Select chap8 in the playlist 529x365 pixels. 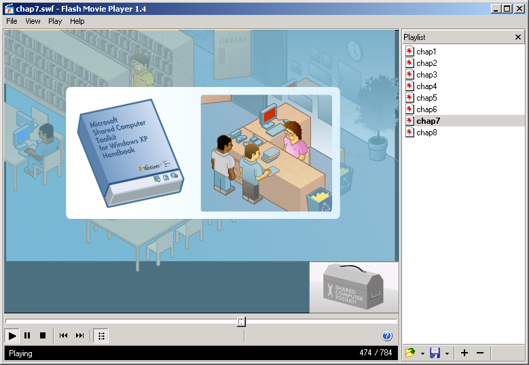[x=426, y=133]
